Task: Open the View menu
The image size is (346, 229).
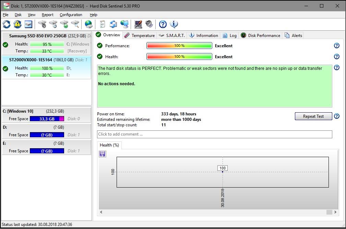Action: coord(32,15)
